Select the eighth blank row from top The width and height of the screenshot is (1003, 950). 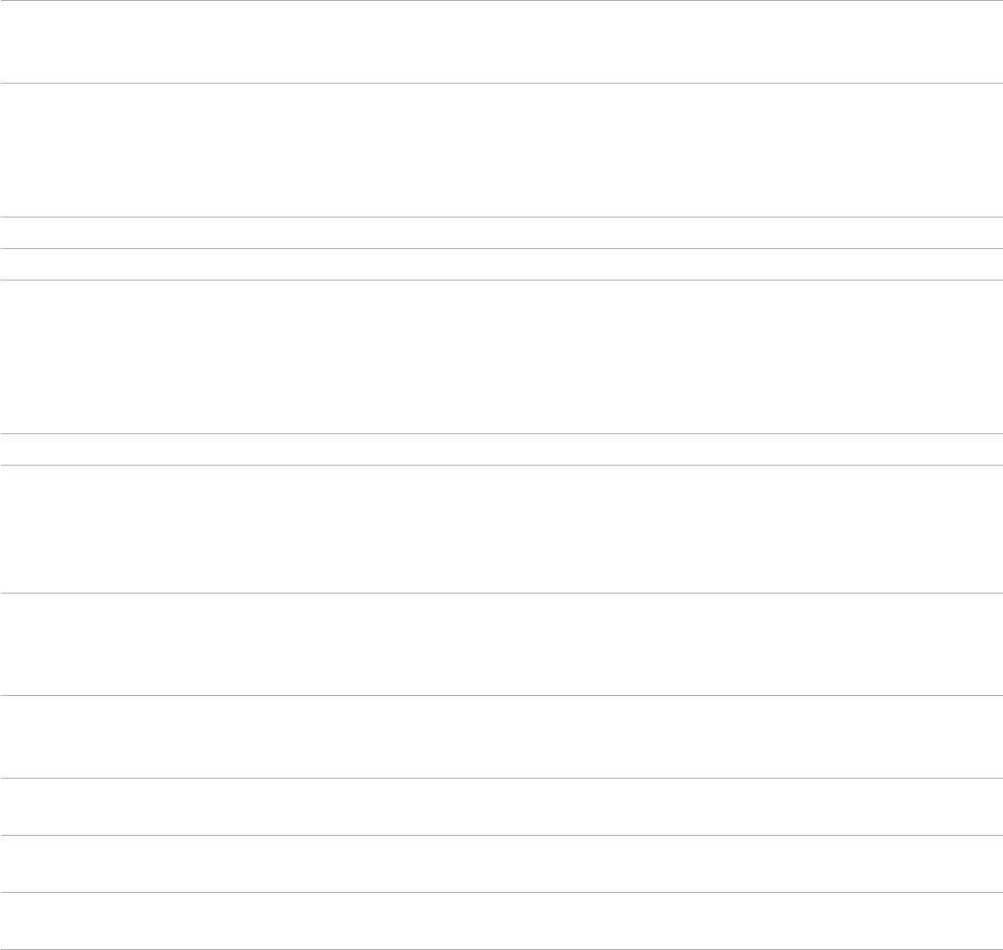[502, 644]
